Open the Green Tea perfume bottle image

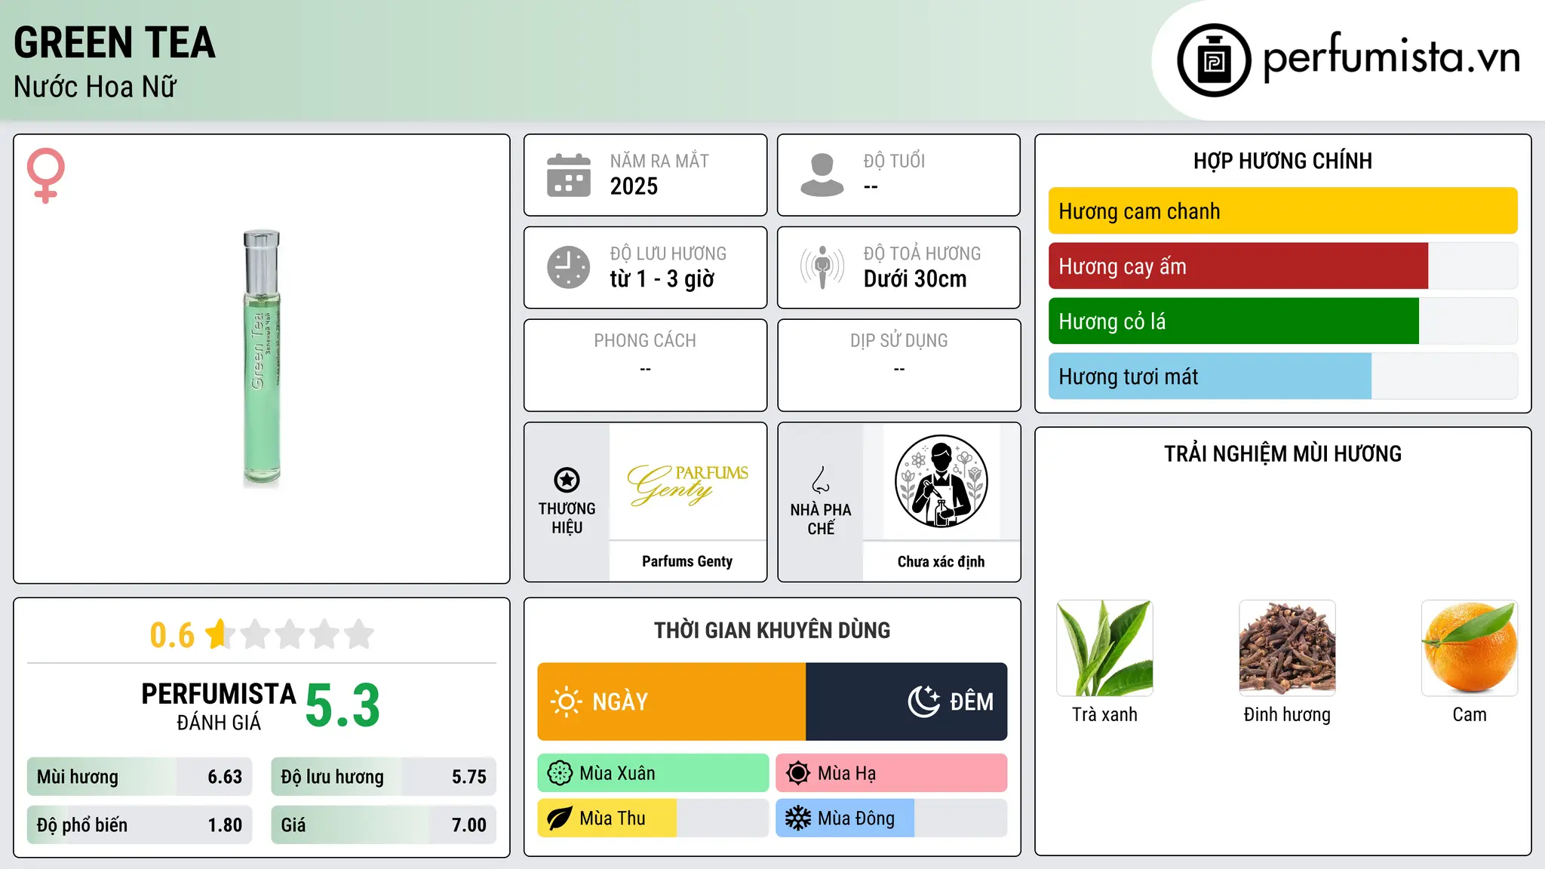(x=262, y=358)
